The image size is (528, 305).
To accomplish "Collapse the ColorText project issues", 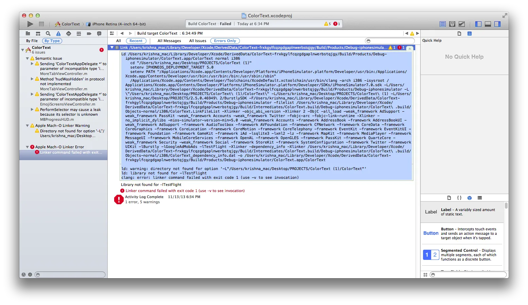I will pyautogui.click(x=23, y=50).
